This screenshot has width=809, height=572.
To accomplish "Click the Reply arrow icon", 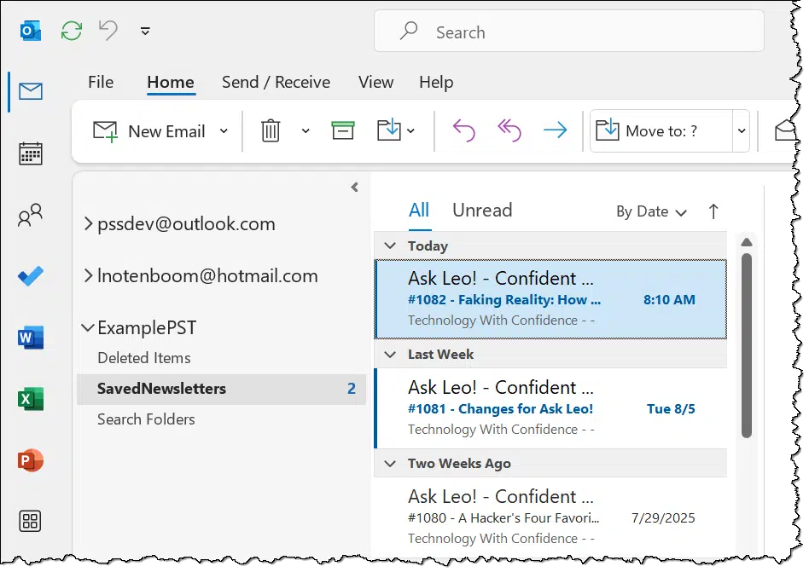I will (463, 130).
